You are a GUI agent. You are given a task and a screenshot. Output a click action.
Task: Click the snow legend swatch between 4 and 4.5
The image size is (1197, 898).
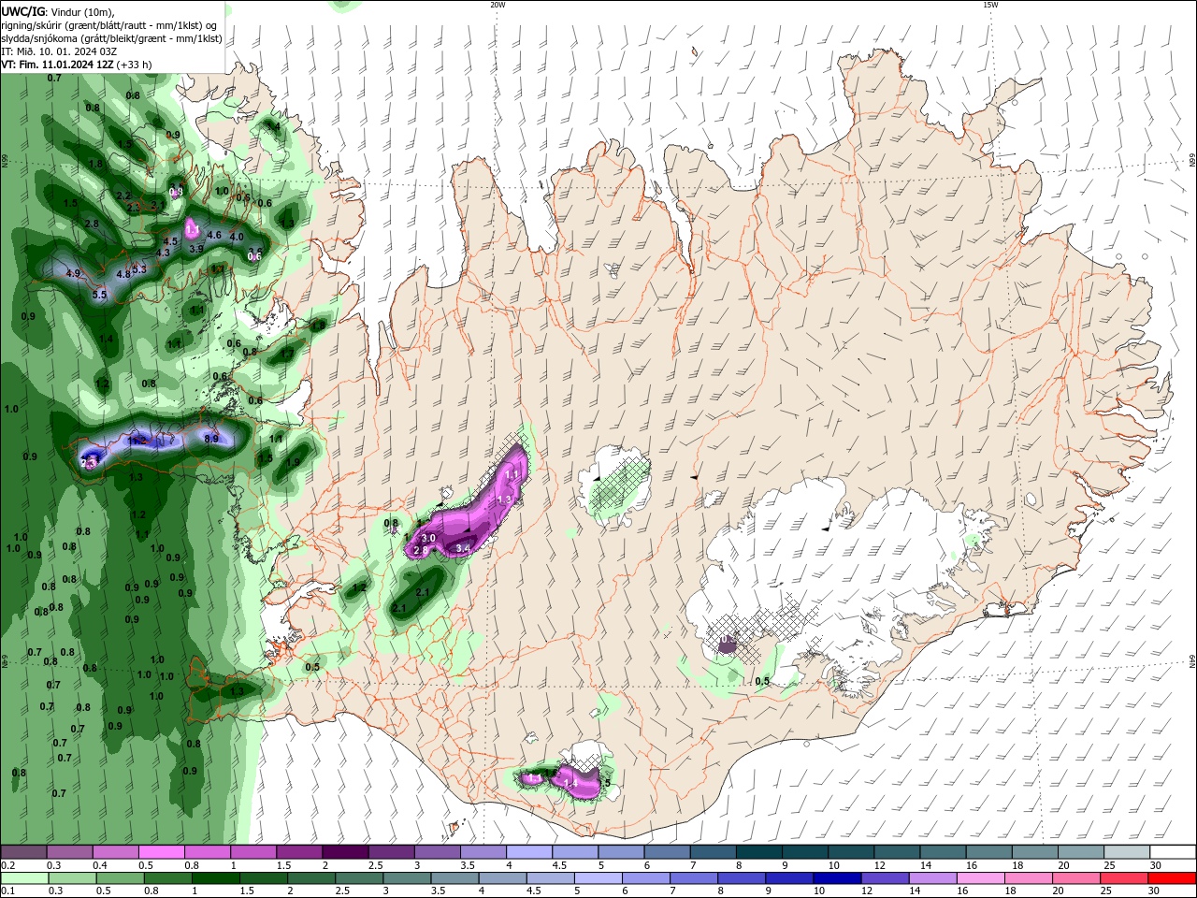click(x=529, y=852)
